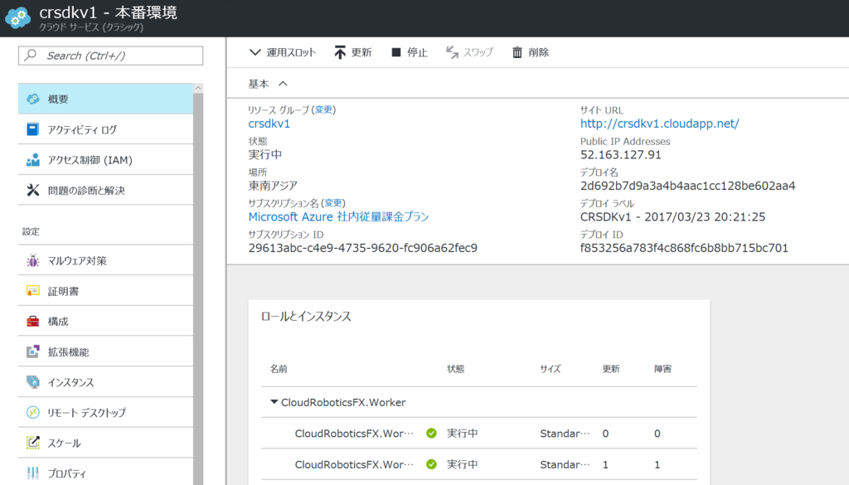Click the 削除 toolbar button

(531, 52)
